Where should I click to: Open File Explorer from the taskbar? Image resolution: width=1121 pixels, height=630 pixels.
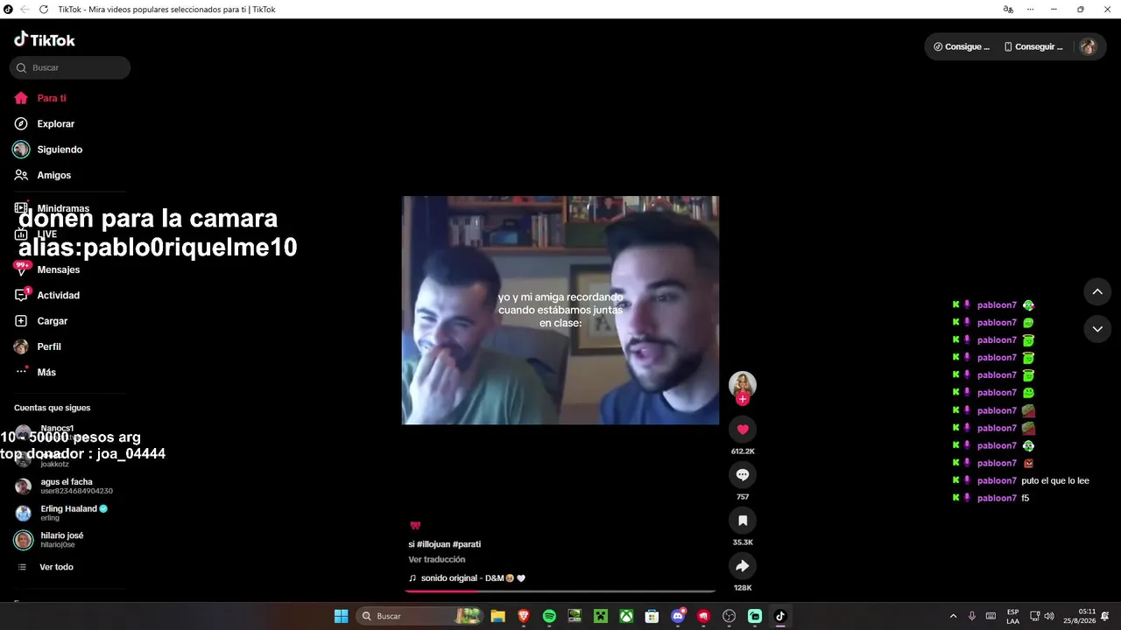[498, 616]
